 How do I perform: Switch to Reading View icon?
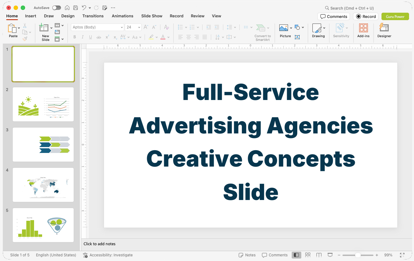coord(319,255)
